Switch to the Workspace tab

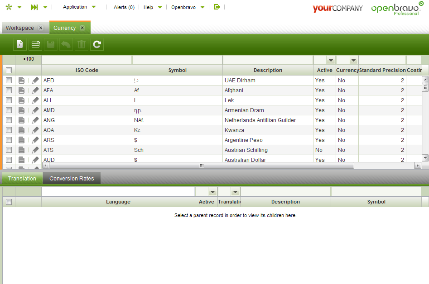(x=20, y=28)
